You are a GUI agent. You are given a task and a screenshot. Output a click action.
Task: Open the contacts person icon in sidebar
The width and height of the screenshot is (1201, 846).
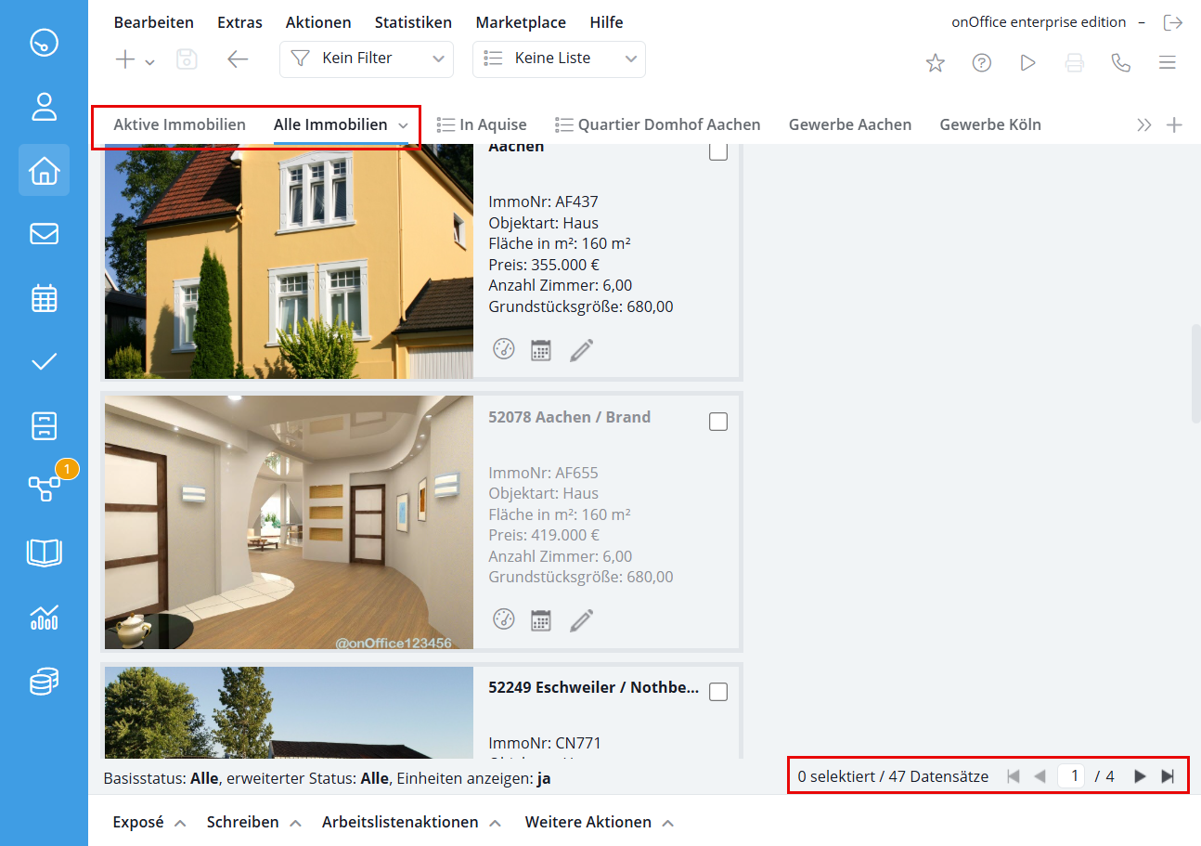[x=44, y=107]
